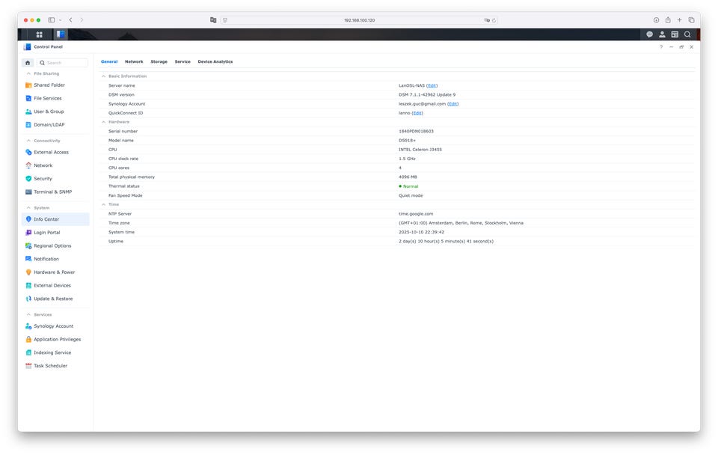Open Security settings

[55, 179]
